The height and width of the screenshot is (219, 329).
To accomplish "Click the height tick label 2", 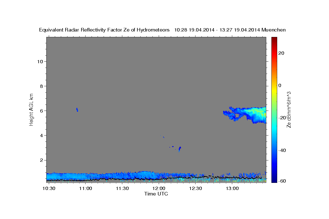I will 41,160.
